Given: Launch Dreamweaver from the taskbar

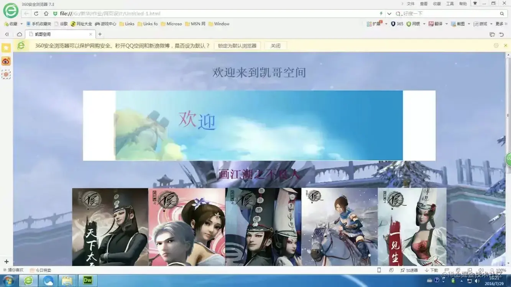Looking at the screenshot, I should (x=88, y=280).
